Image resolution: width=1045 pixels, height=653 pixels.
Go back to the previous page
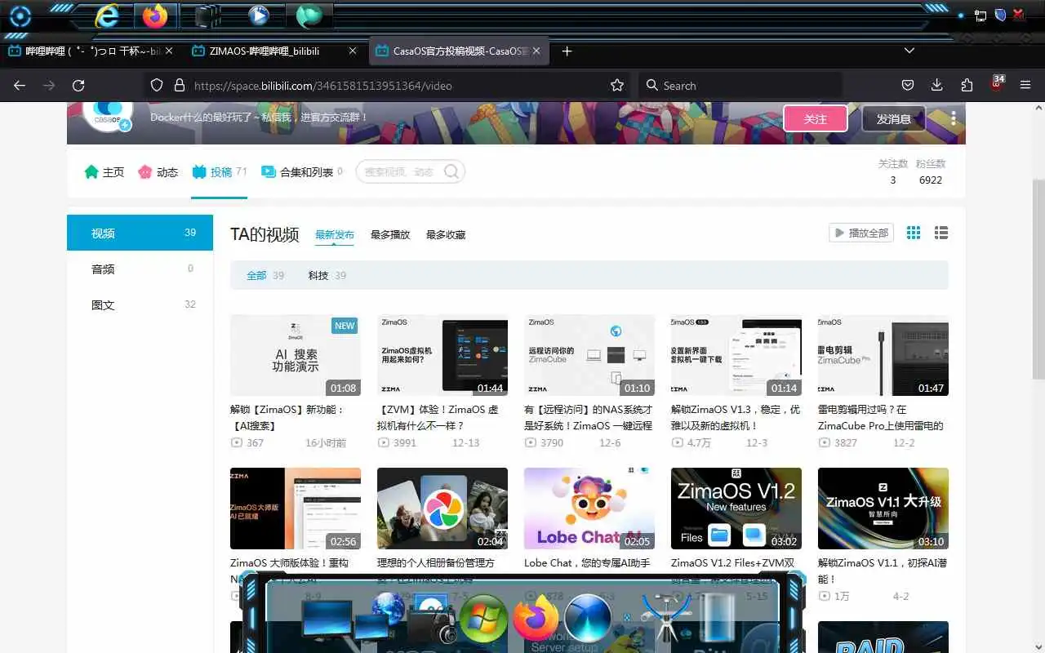(20, 85)
